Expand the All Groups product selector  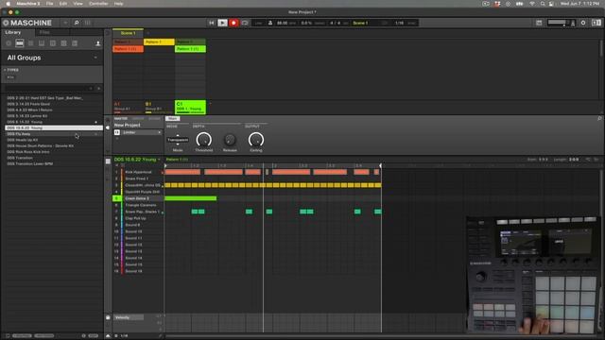pyautogui.click(x=95, y=58)
